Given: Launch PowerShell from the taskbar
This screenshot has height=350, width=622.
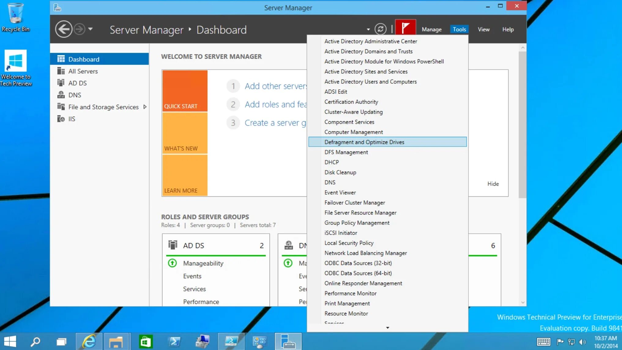Looking at the screenshot, I should 174,341.
